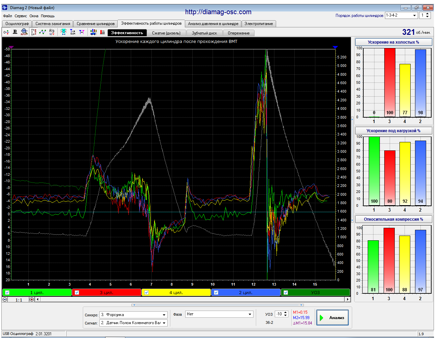Click the red bar valued 100 in idle acceleration chart

390,83
